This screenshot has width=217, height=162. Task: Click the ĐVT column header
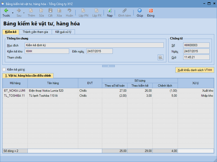[90, 83]
